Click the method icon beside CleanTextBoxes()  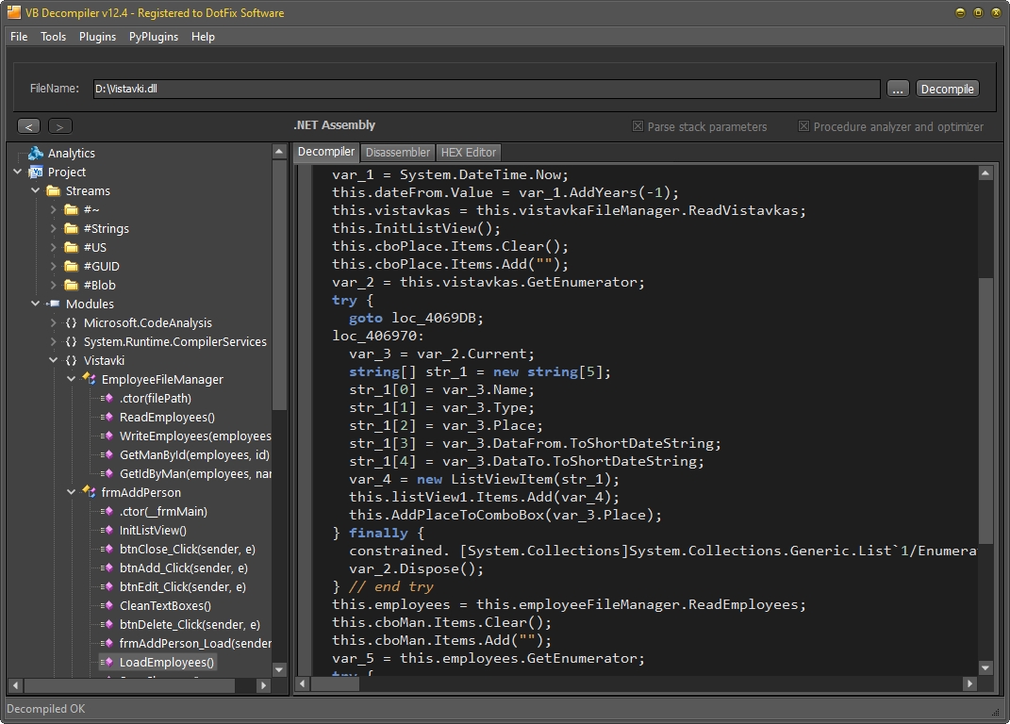pyautogui.click(x=107, y=605)
